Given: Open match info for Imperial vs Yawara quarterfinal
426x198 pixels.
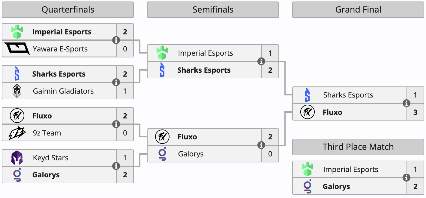Looking at the screenshot, I should coord(116,40).
